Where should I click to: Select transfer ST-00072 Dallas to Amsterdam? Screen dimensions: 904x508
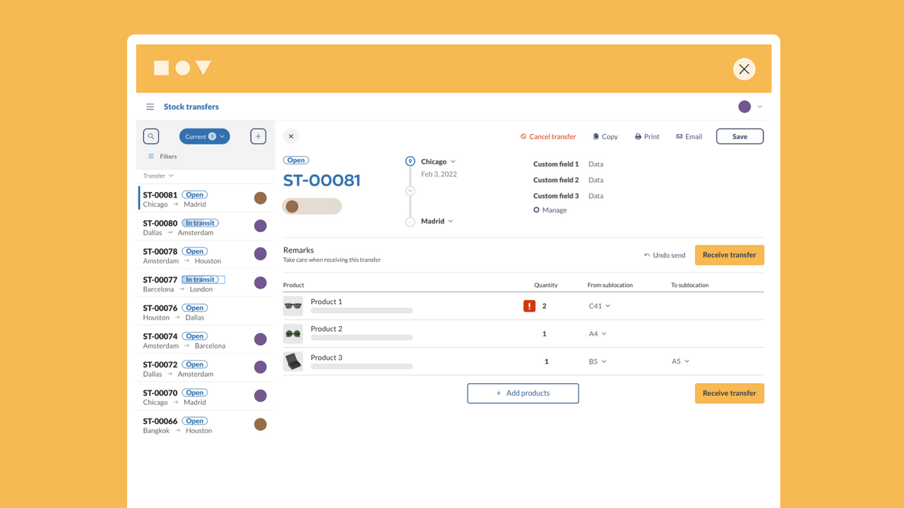point(205,368)
